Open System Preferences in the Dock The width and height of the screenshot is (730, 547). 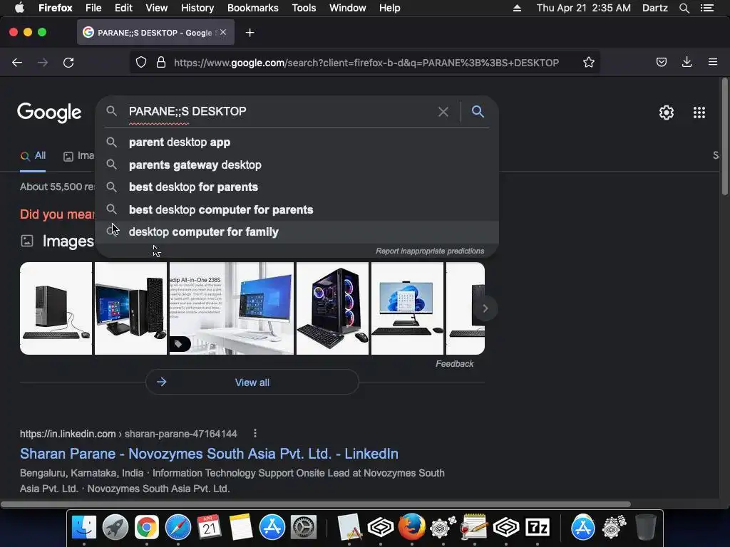tap(304, 528)
